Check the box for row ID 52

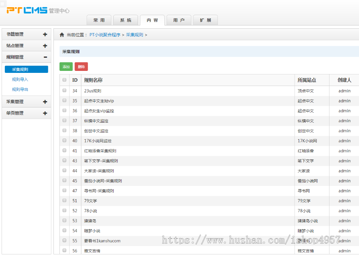click(x=64, y=211)
